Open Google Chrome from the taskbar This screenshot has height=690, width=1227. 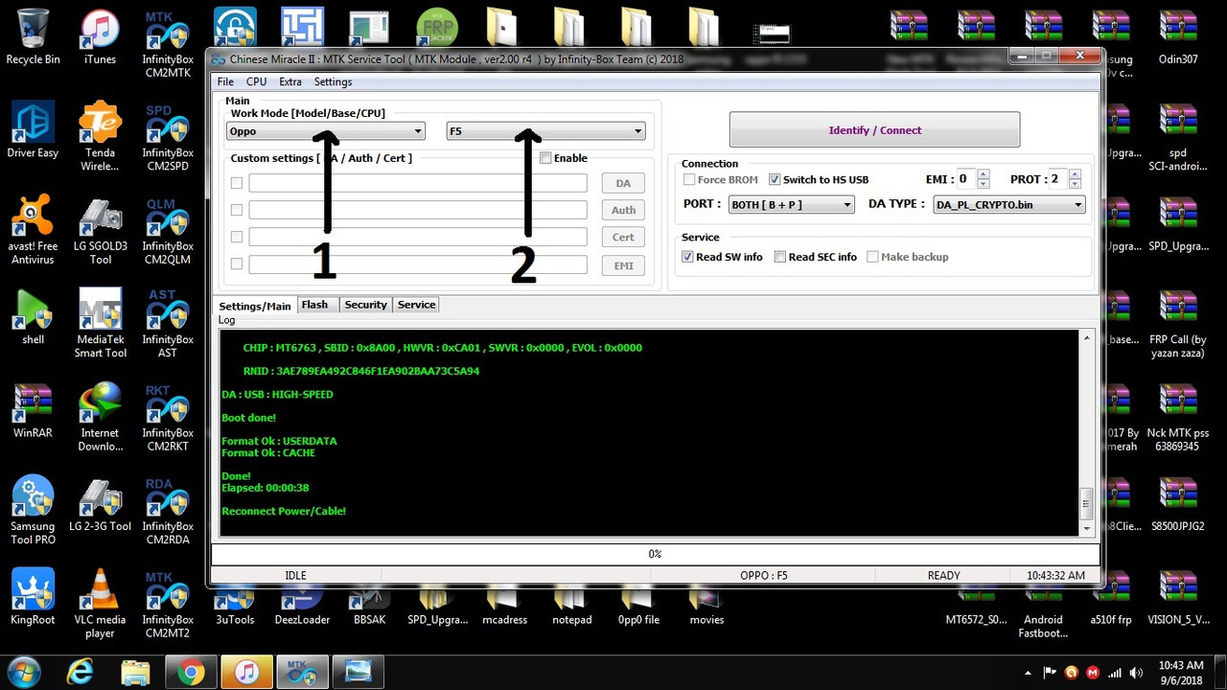tap(191, 672)
